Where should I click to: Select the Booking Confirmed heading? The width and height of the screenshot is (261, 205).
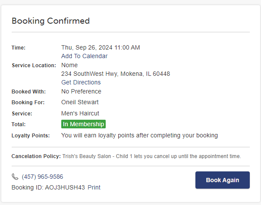click(50, 21)
